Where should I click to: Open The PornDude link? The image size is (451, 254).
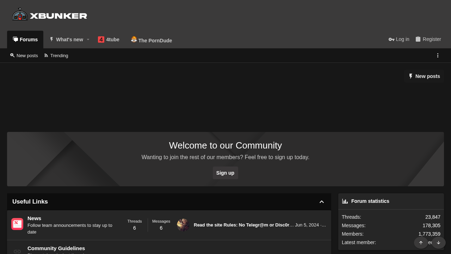coord(152,40)
